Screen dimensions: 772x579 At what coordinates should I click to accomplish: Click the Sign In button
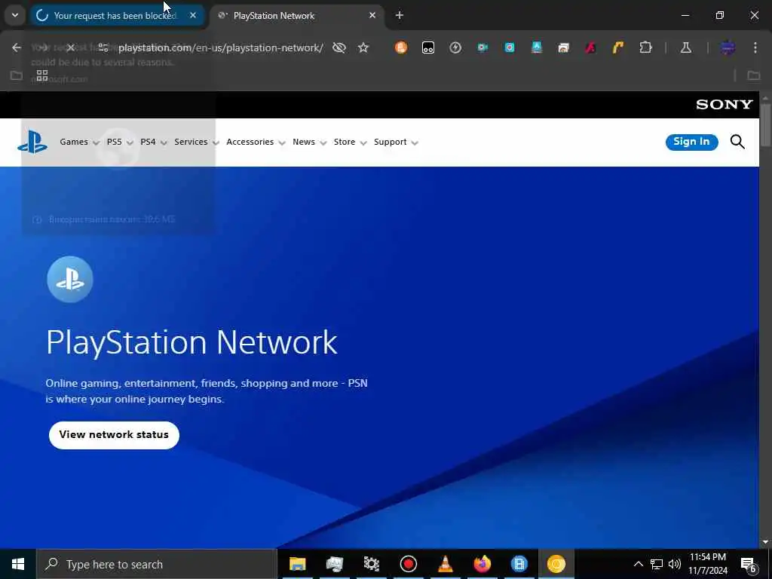692,142
